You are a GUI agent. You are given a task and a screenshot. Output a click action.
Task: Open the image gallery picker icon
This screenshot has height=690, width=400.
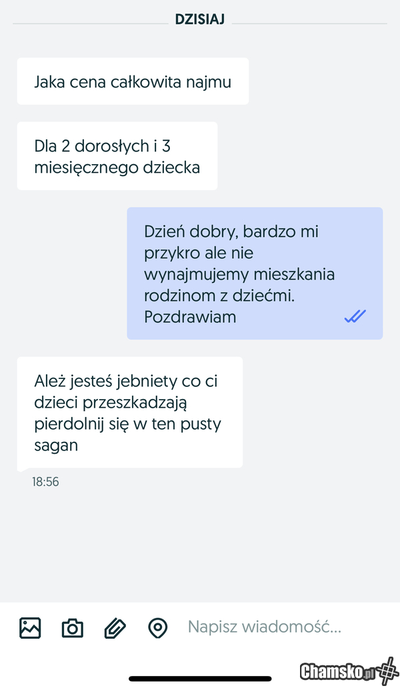(30, 627)
